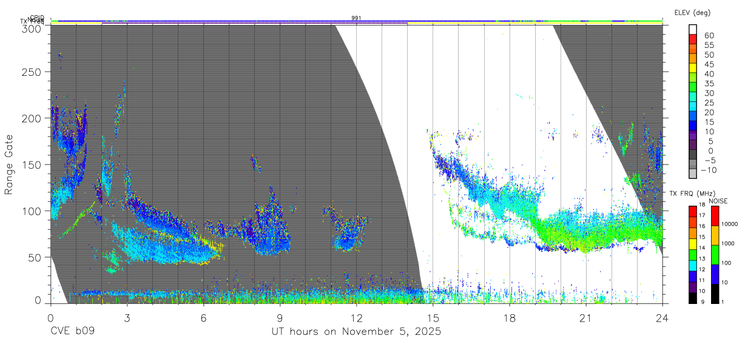
Task: Pick the green NOISE swatch between 100 and 1000
Action: (714, 254)
